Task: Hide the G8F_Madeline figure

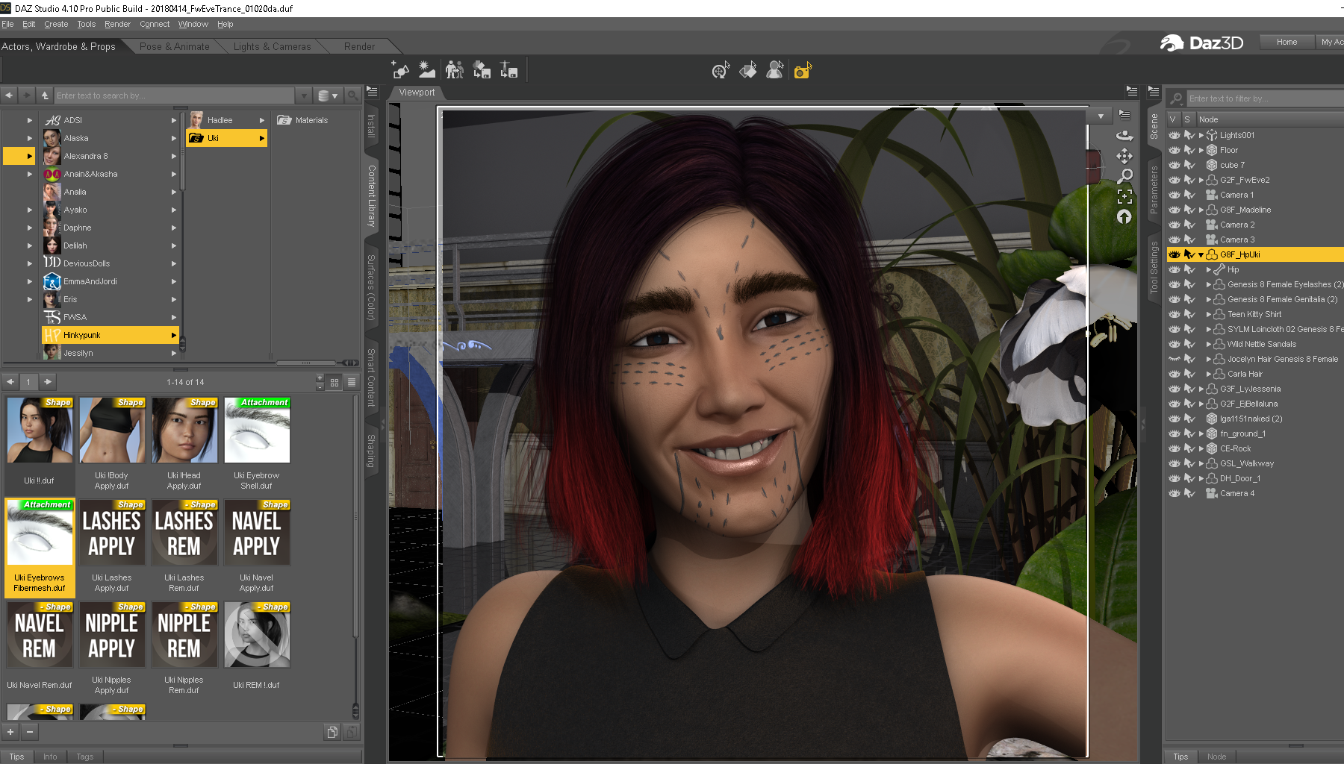Action: tap(1175, 210)
